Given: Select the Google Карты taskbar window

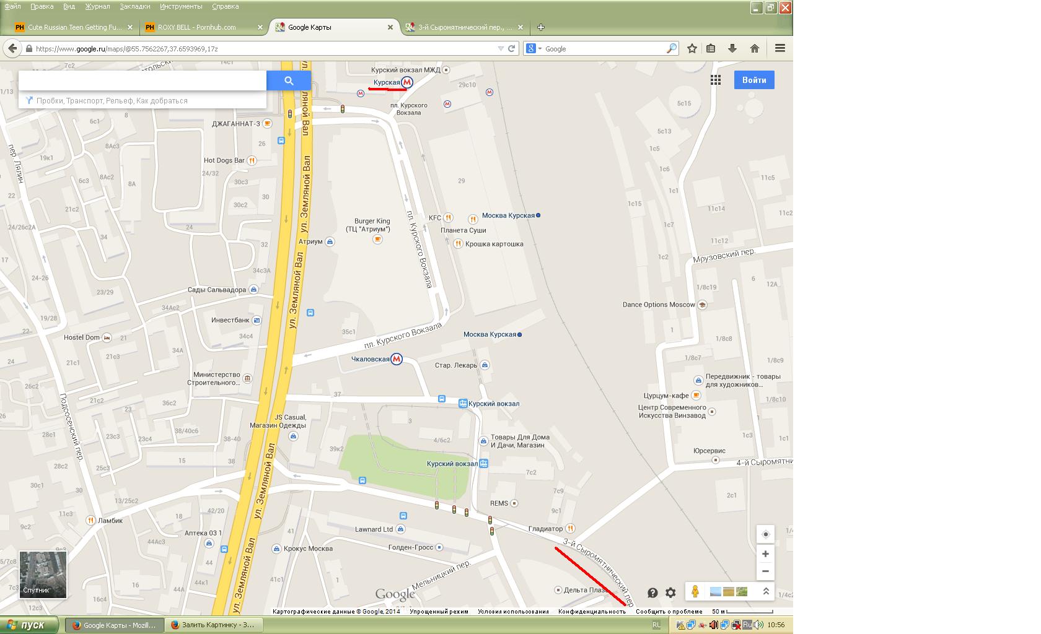Looking at the screenshot, I should [x=115, y=625].
